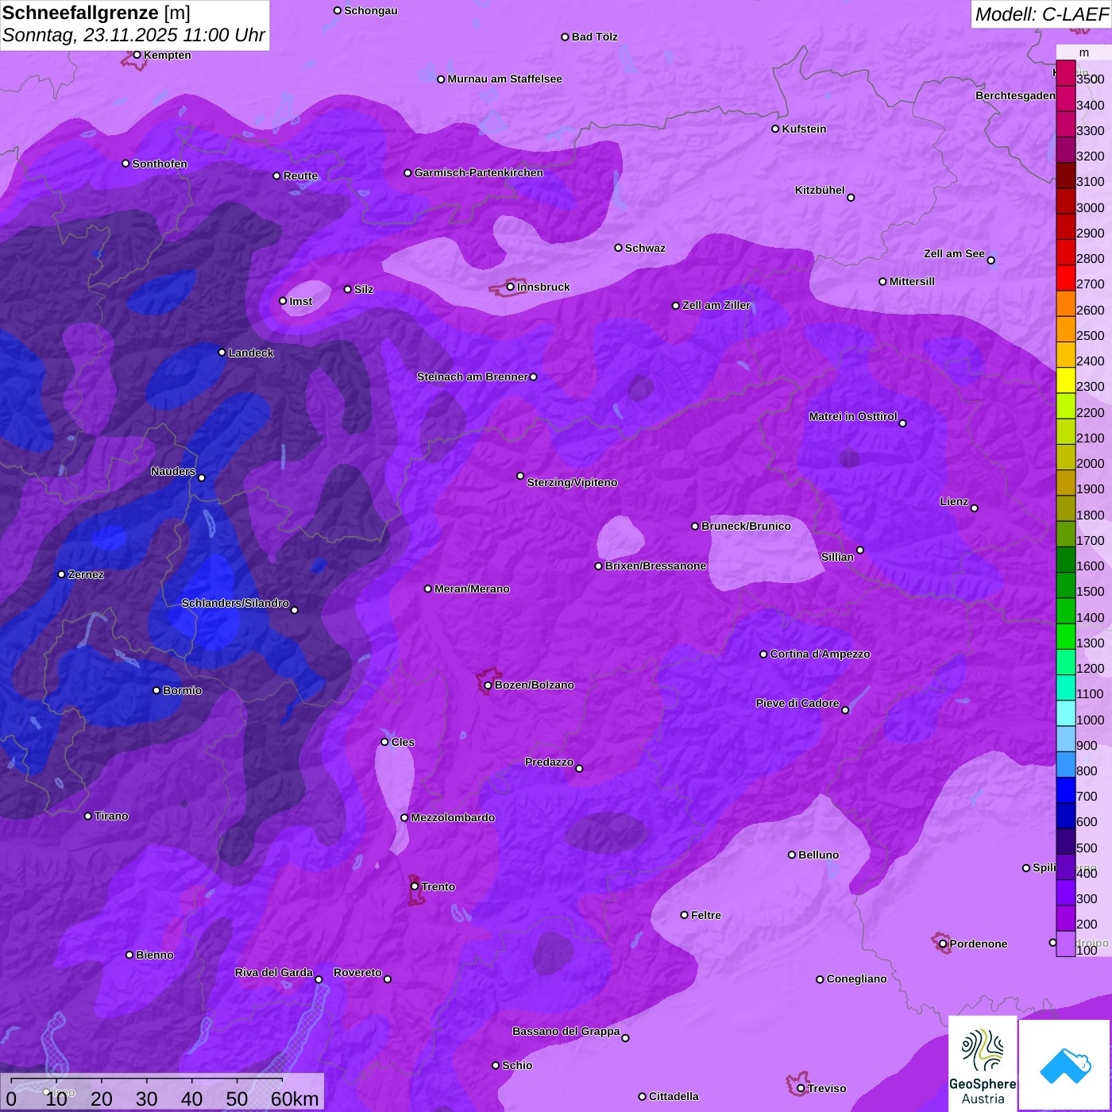Click the Cles label
Screen dimensions: 1112x1112
(403, 742)
